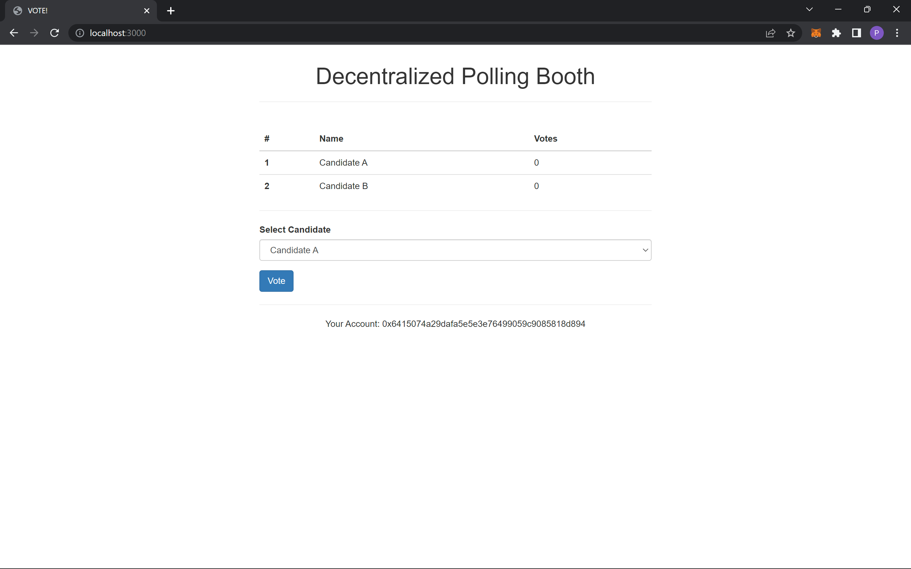Open Chrome three-dot menu

point(897,33)
